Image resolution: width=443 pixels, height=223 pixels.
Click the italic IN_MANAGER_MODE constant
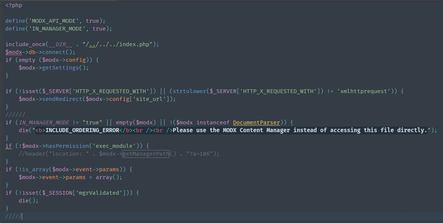44,122
